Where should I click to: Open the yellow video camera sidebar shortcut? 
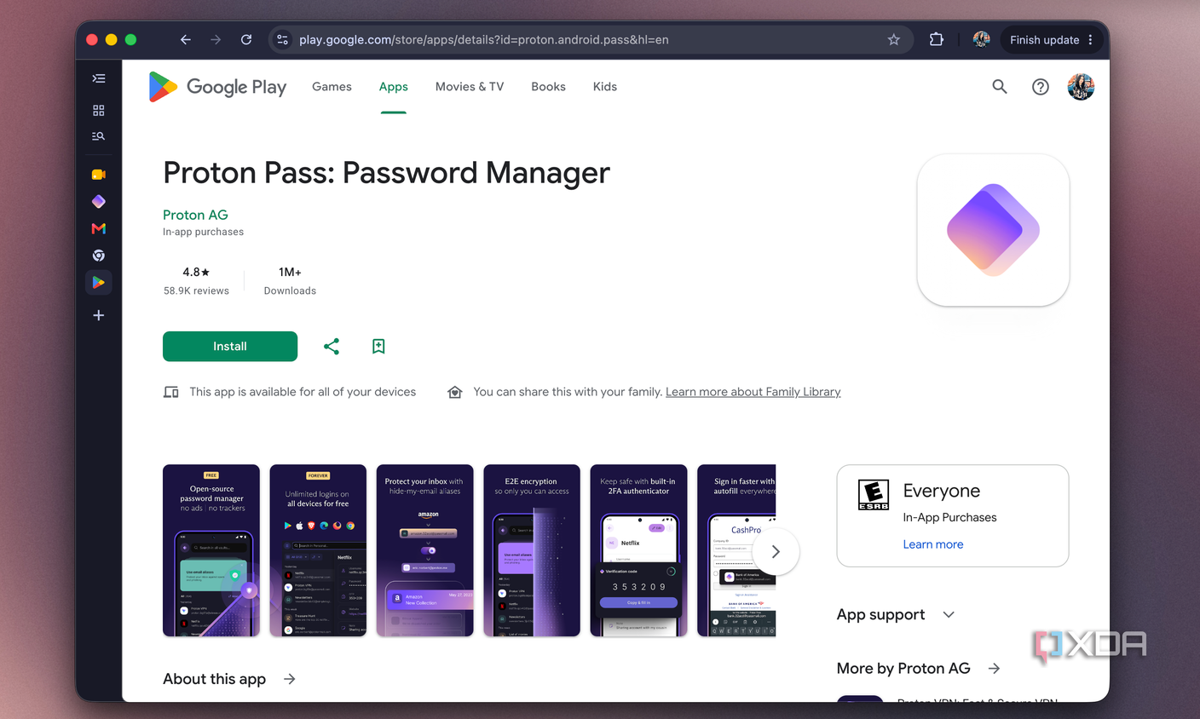pos(99,175)
